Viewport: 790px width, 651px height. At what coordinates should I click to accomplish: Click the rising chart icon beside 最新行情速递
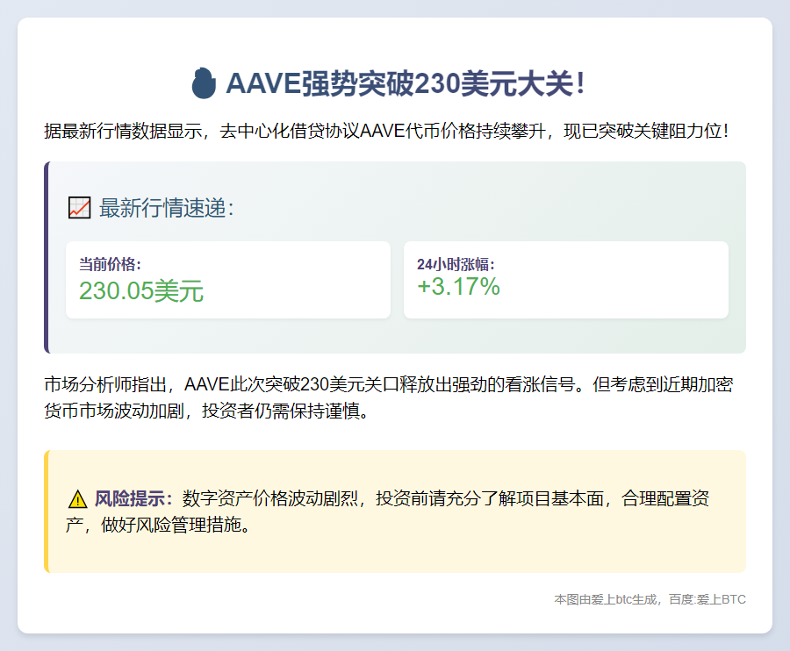click(80, 207)
